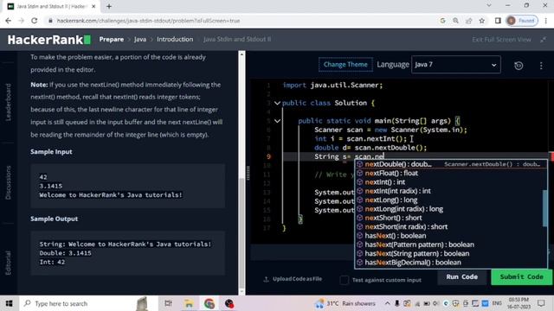
Task: Open a new browser tab with the plus
Action: (109, 6)
